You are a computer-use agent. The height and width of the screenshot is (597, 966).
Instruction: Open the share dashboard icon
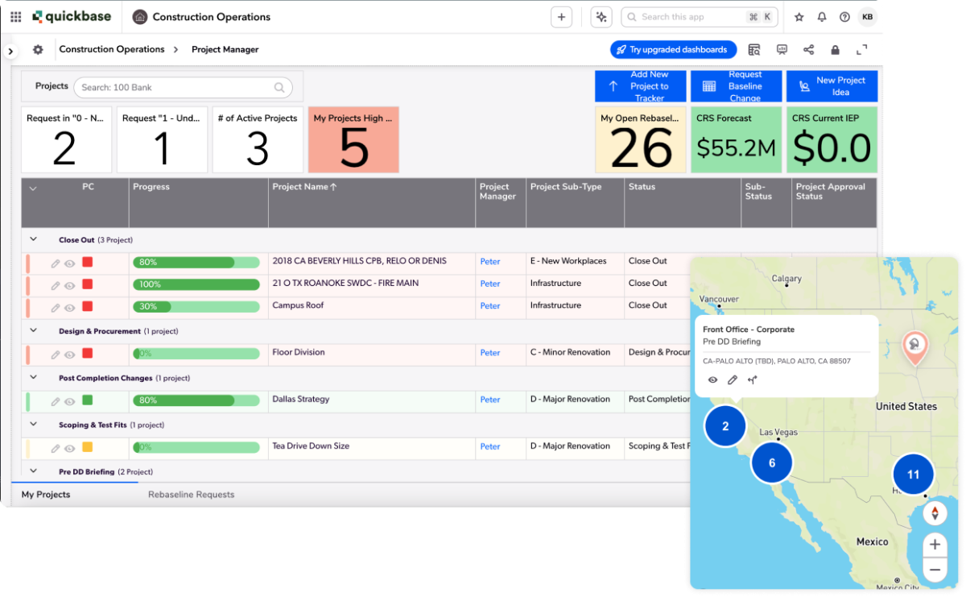(808, 49)
